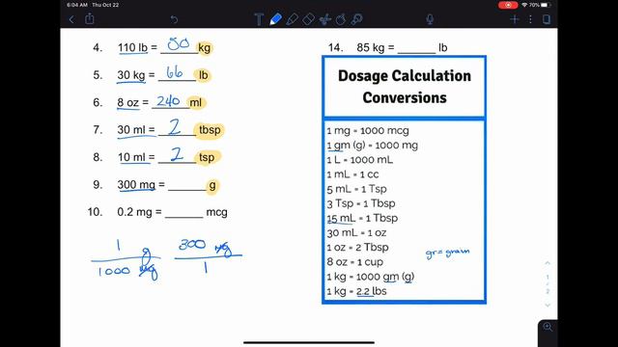Screen dimensions: 618x347
Task: Tap the highlighted tbsp unit in question 7
Action: click(x=210, y=130)
